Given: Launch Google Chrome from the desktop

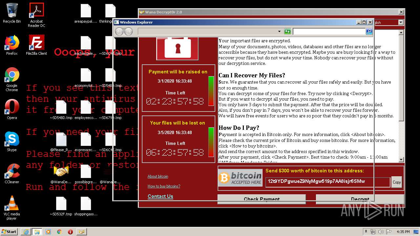Looking at the screenshot, I should [12, 80].
